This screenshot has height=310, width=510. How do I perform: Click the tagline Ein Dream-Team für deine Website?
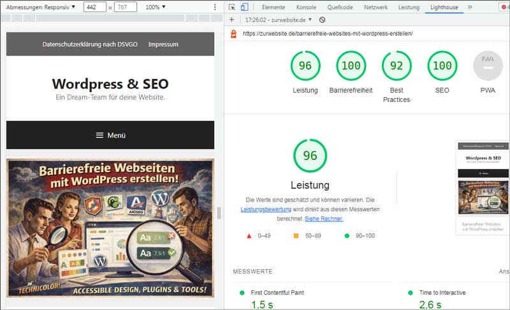pos(110,97)
